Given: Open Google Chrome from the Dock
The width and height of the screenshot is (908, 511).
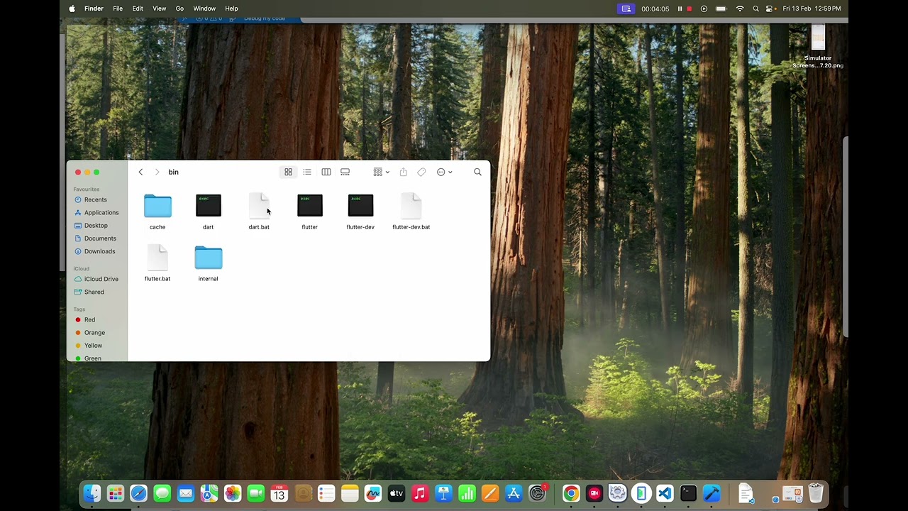Looking at the screenshot, I should [571, 493].
